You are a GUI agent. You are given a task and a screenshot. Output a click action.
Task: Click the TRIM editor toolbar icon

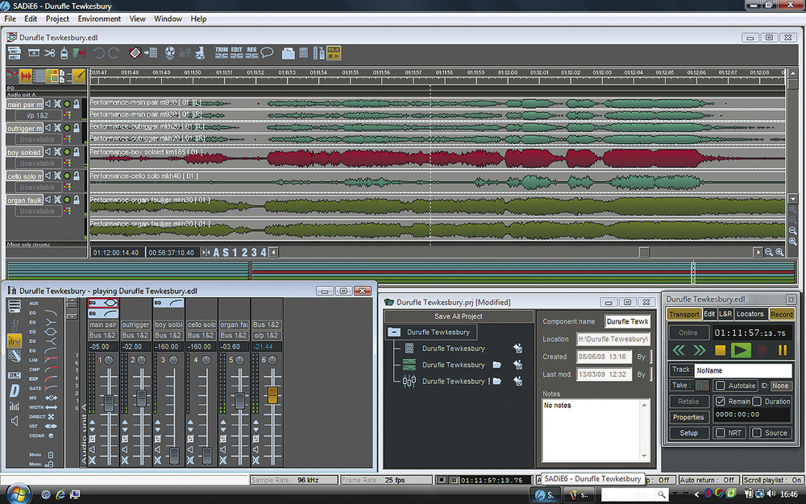222,53
